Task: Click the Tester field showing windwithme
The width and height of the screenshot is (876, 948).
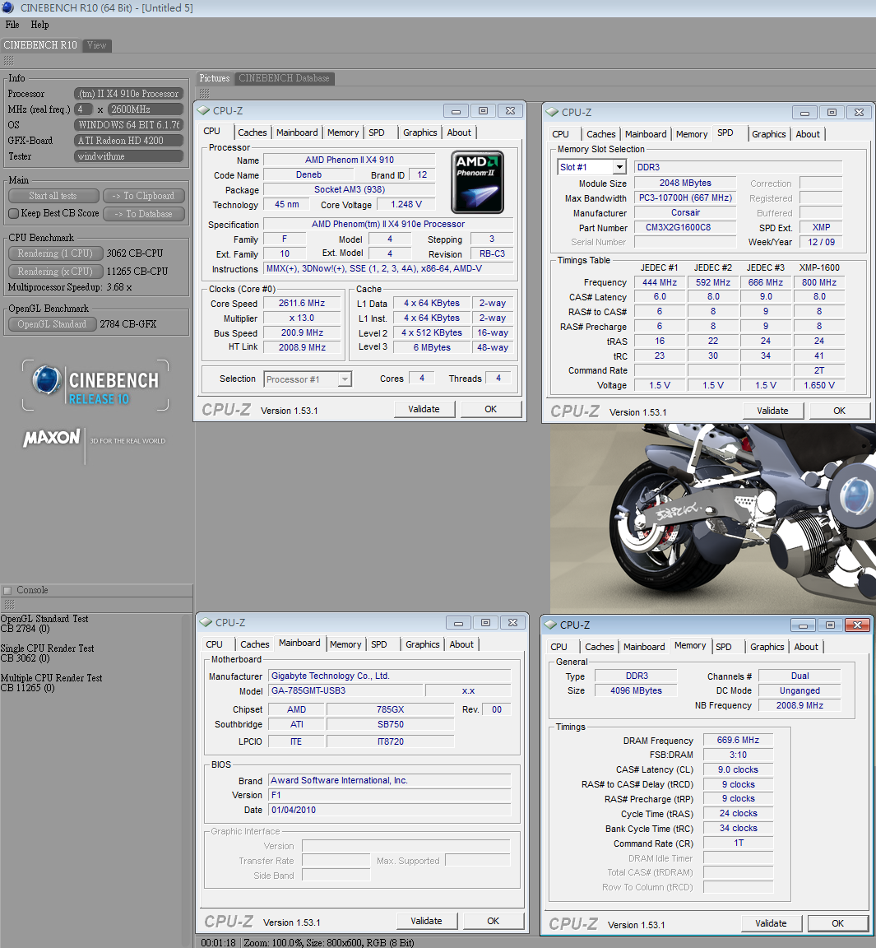Action: pyautogui.click(x=128, y=156)
